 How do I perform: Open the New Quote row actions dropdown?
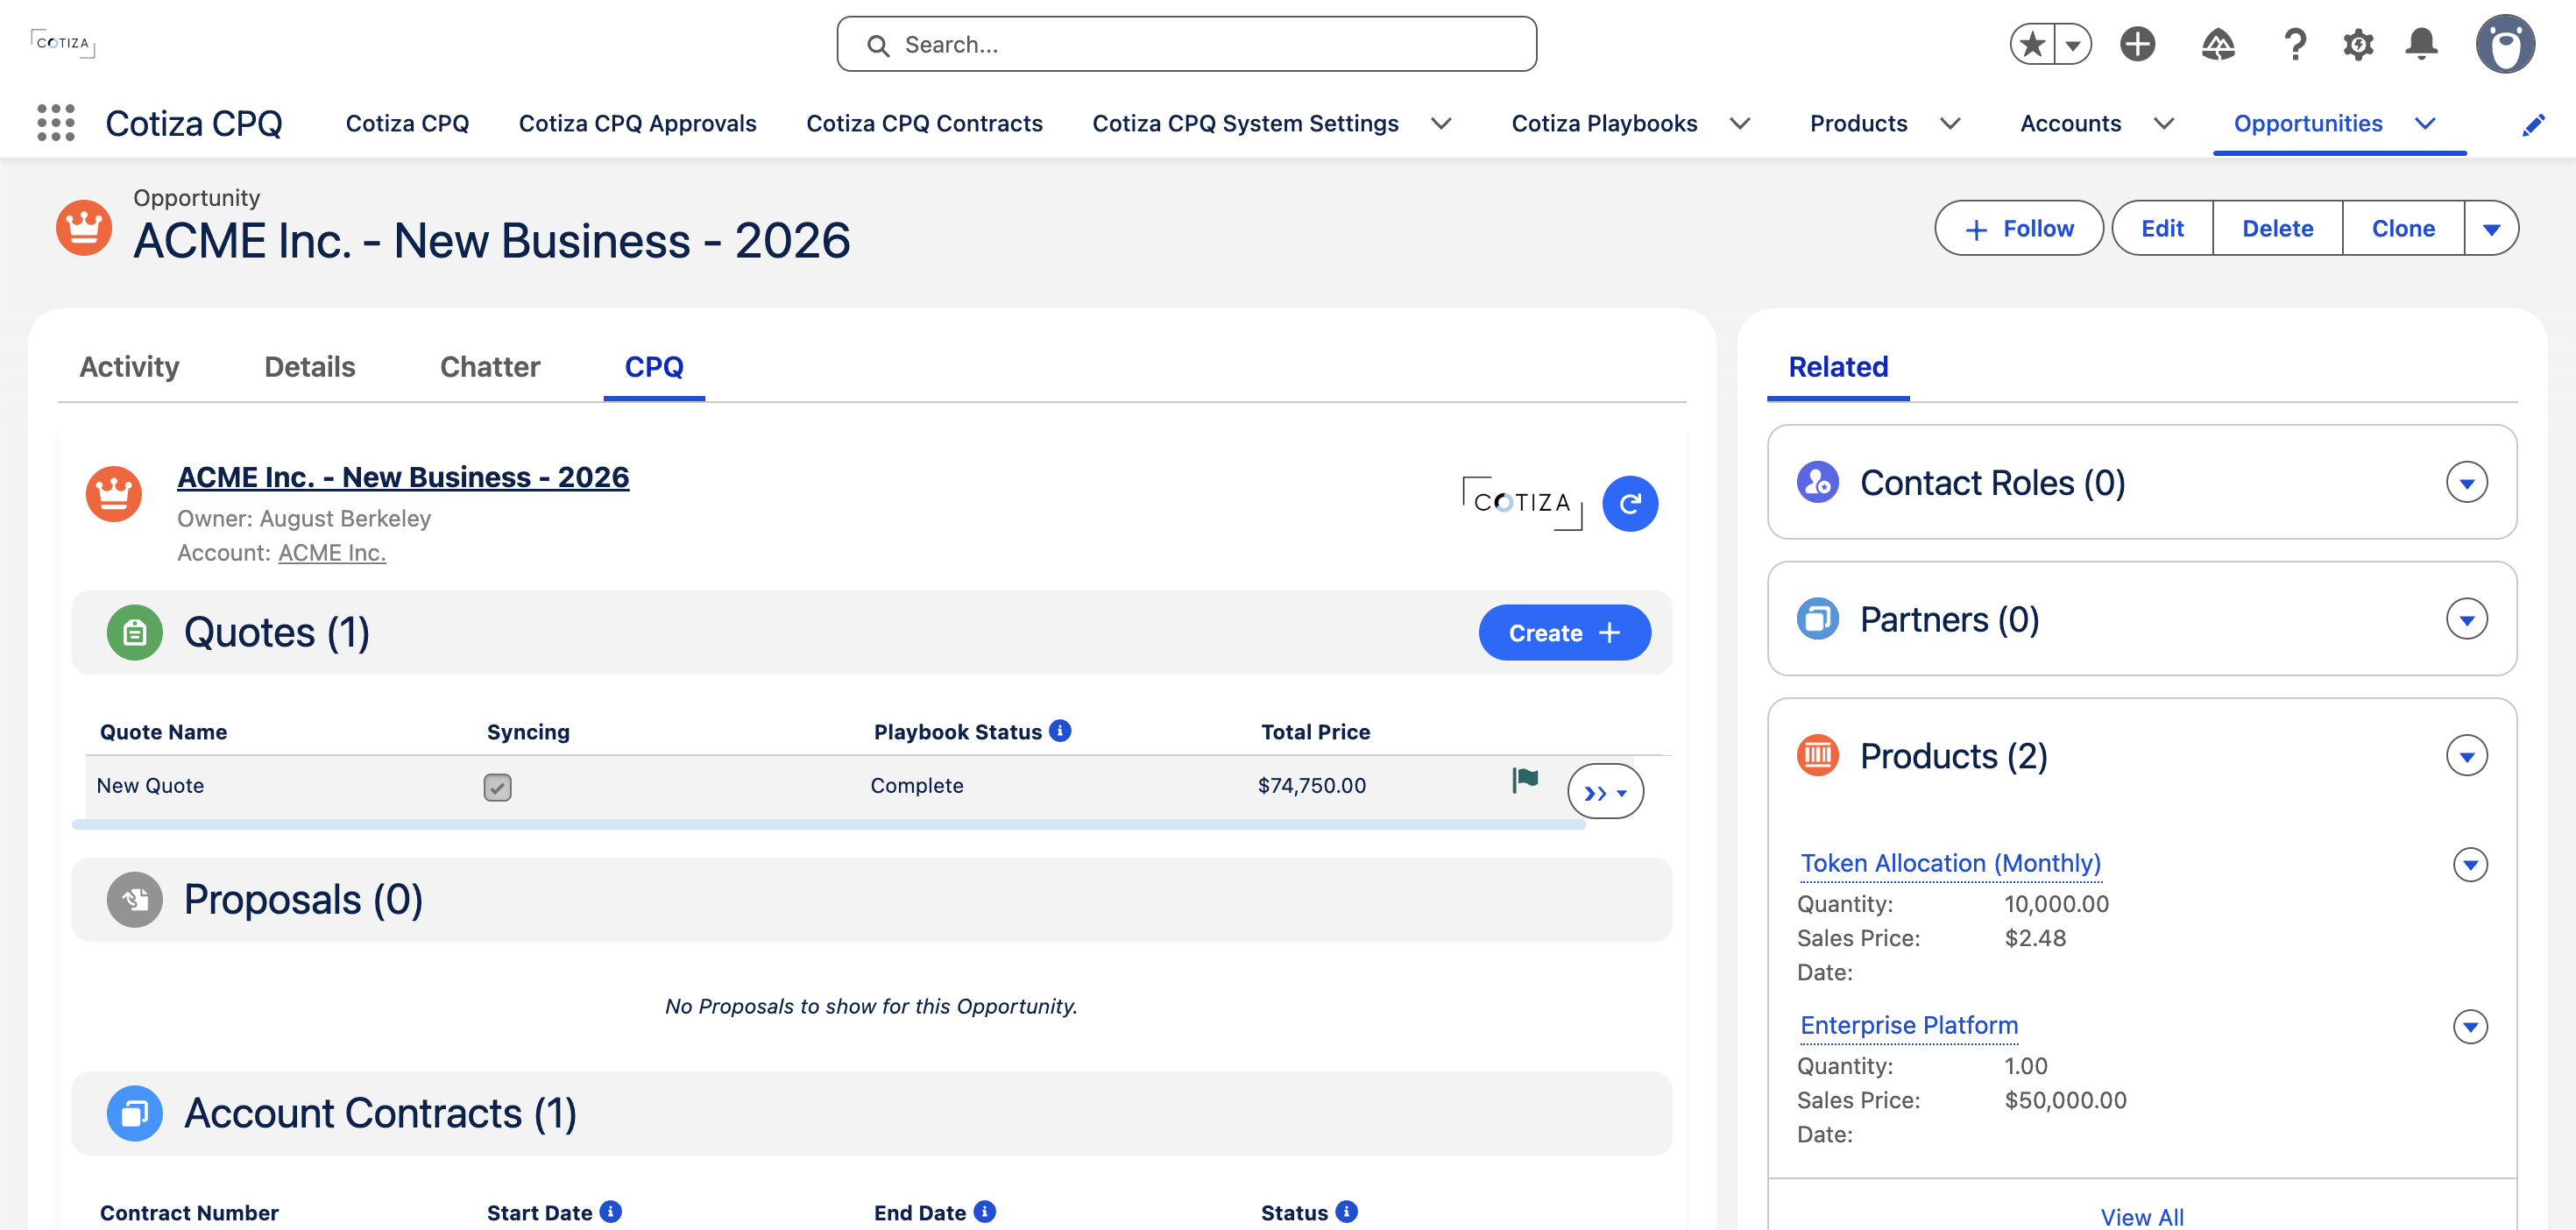point(1605,792)
